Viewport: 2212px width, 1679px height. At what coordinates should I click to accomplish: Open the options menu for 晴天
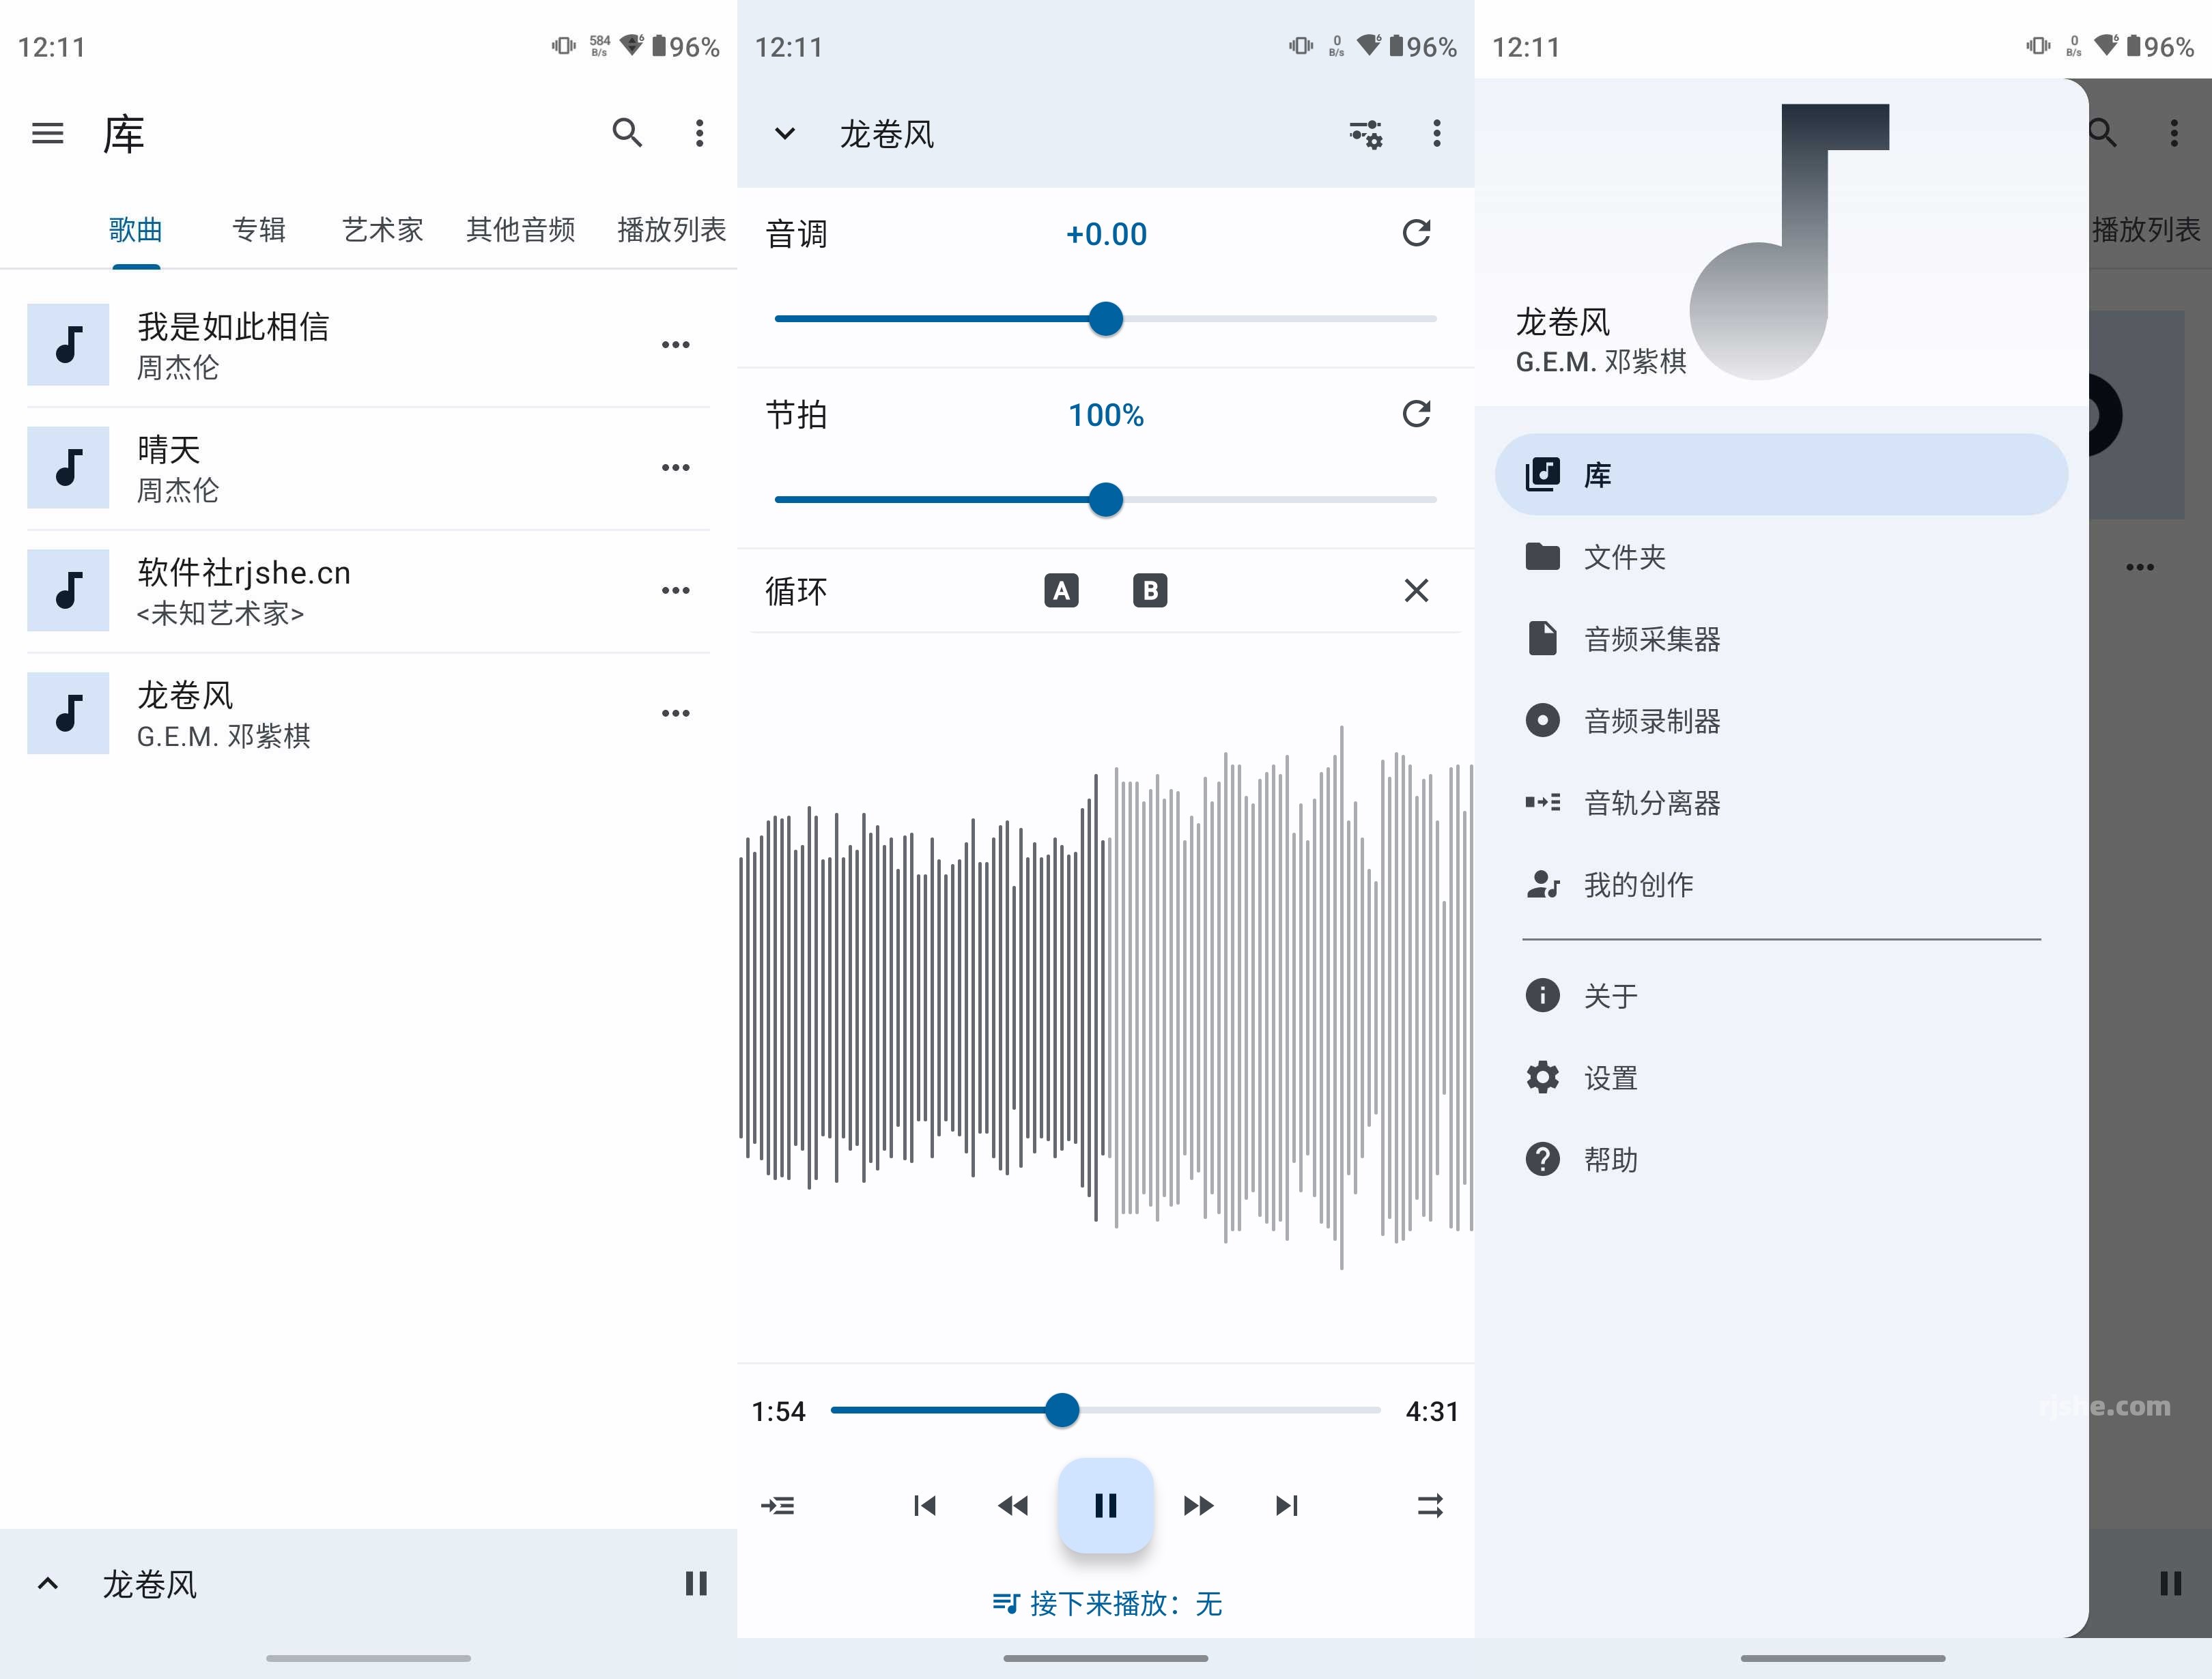[x=676, y=466]
